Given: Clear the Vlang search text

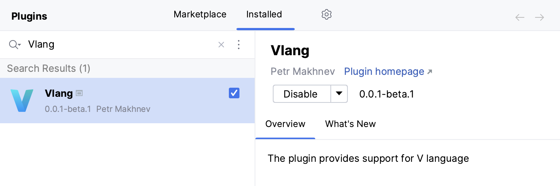Looking at the screenshot, I should pos(221,45).
